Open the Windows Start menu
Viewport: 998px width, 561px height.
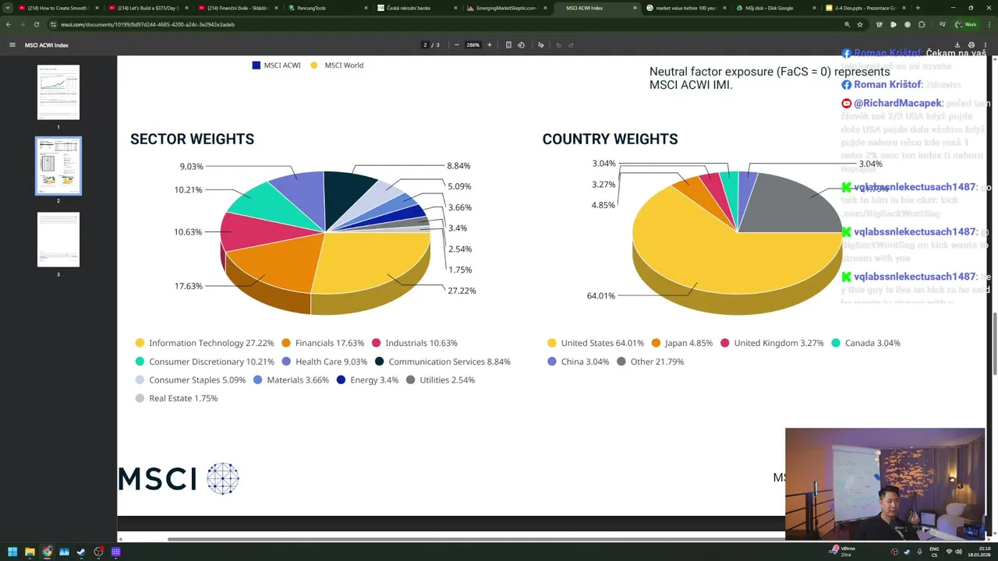12,552
